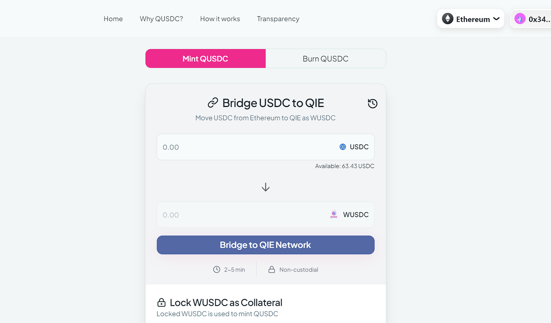Open the Why QUSDC? page
The image size is (551, 323).
click(x=161, y=19)
